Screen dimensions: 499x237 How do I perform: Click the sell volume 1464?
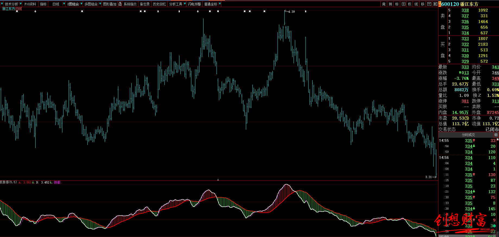click(x=483, y=22)
